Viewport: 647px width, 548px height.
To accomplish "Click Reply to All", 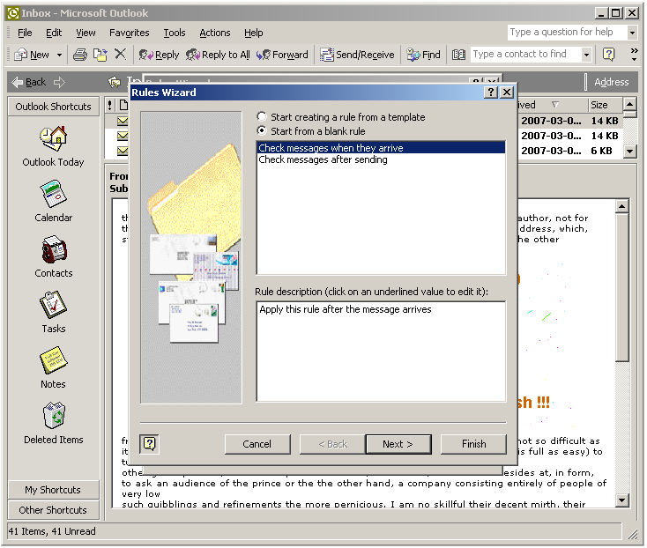I will click(218, 55).
